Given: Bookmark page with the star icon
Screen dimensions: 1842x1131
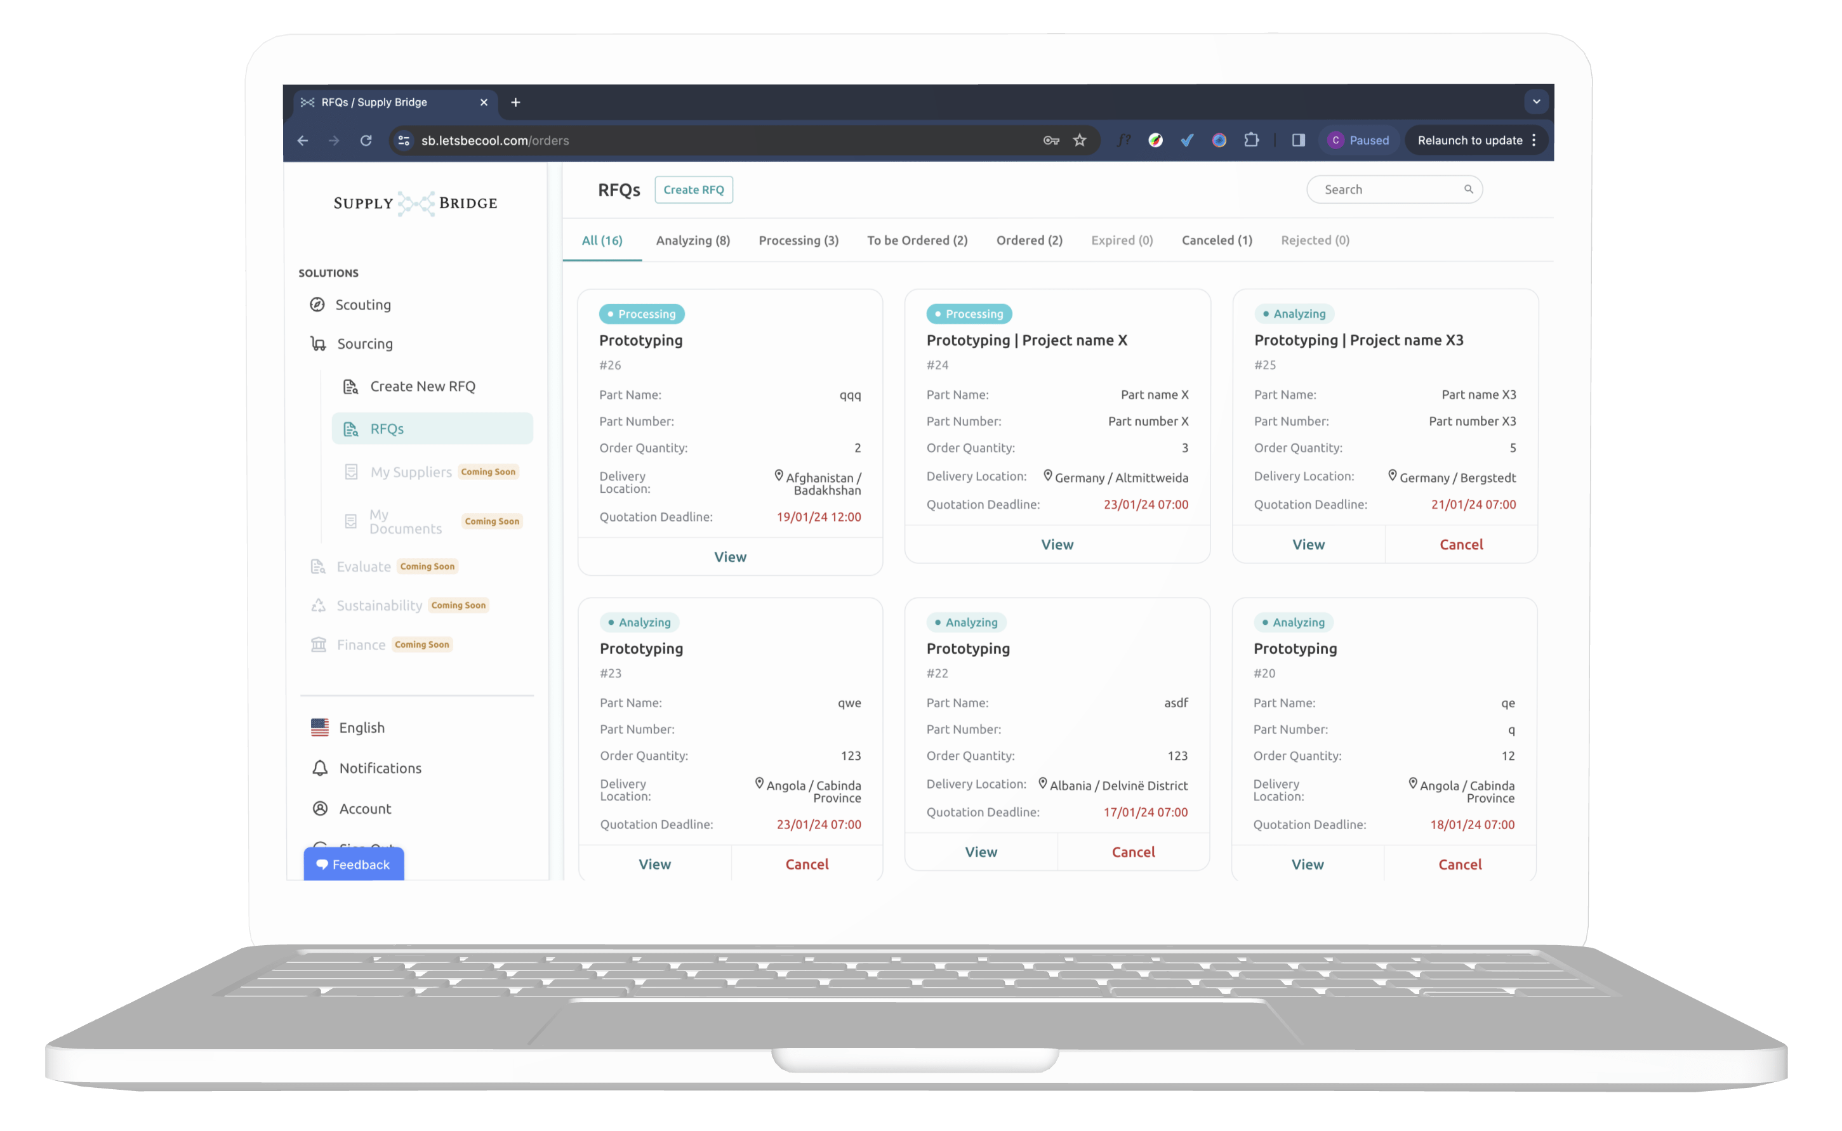Looking at the screenshot, I should pos(1079,141).
